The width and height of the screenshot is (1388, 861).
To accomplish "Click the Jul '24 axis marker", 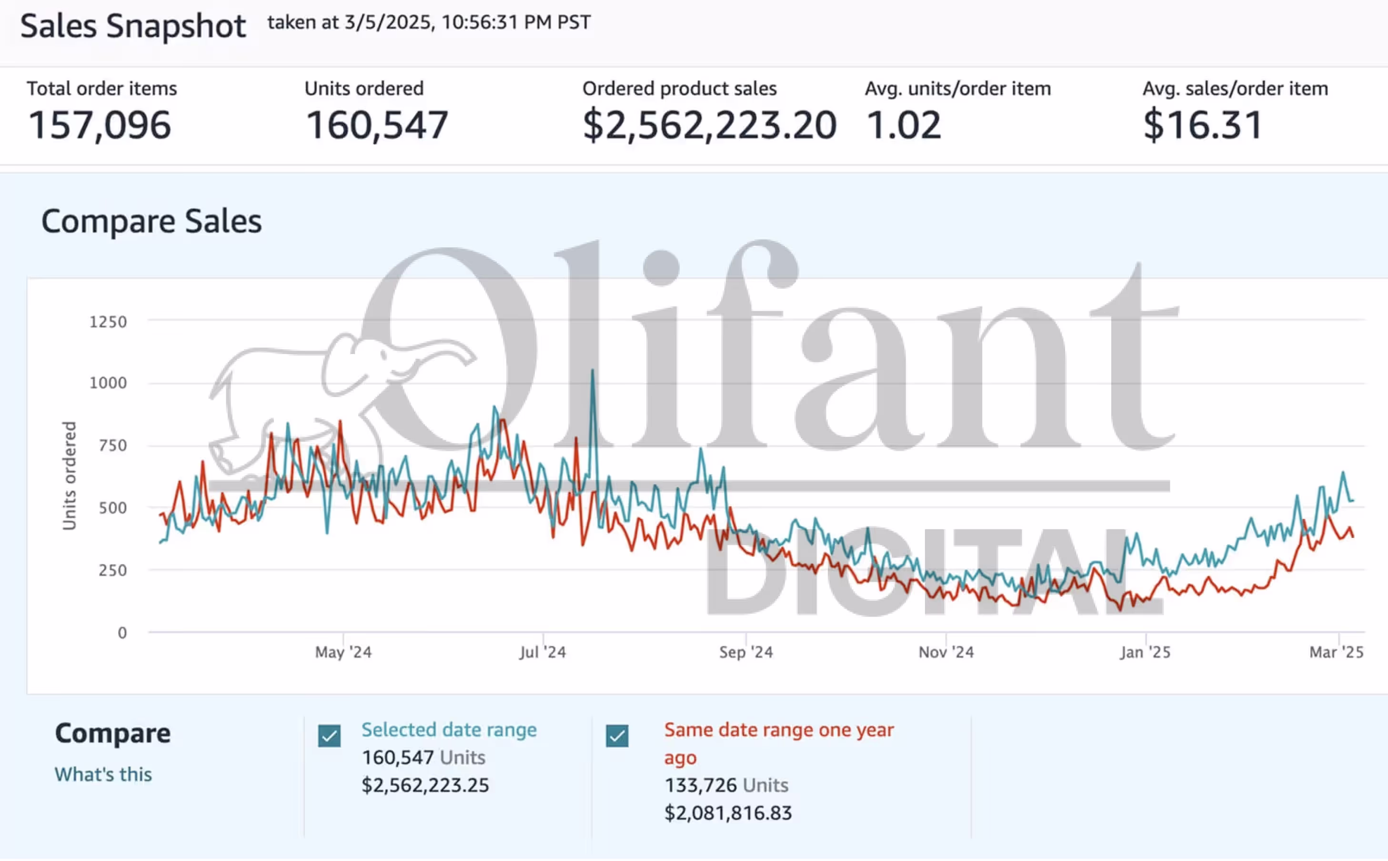I will 543,652.
